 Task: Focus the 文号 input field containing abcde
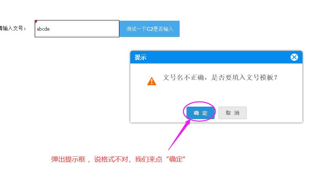pyautogui.click(x=77, y=29)
